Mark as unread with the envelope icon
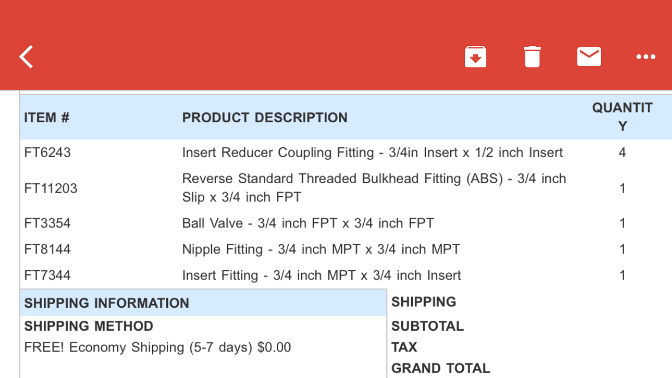This screenshot has width=672, height=378. 589,57
